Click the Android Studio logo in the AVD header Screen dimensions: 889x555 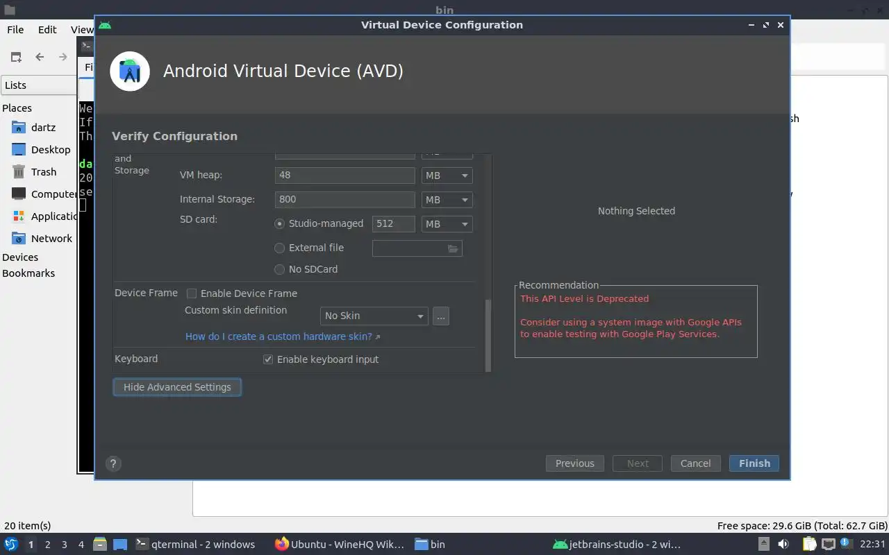[x=130, y=71]
